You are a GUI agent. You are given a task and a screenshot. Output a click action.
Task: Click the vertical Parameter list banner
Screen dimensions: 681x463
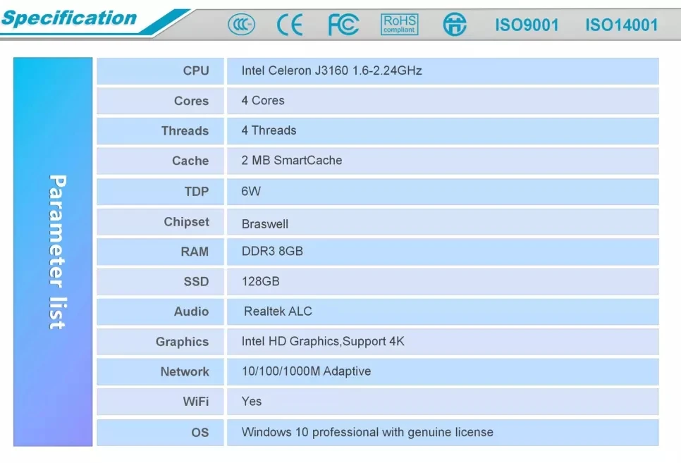53,252
